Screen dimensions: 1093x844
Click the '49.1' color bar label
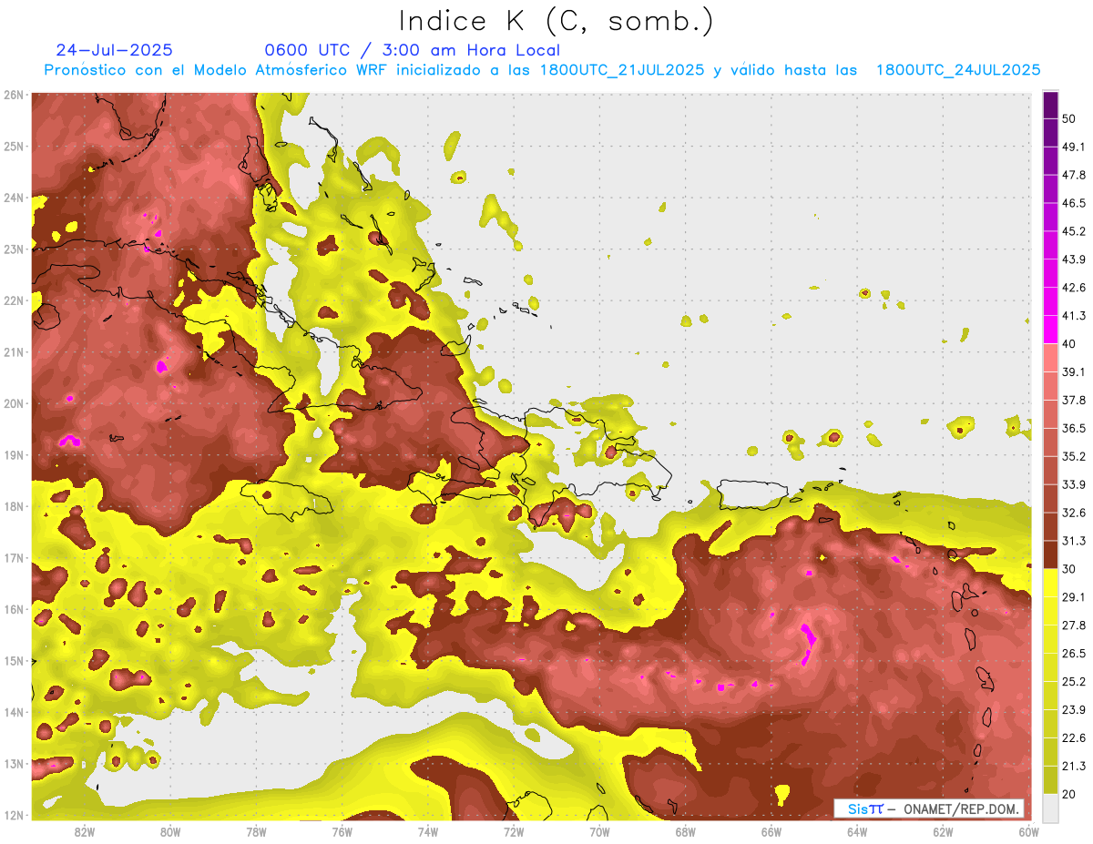tap(1073, 147)
